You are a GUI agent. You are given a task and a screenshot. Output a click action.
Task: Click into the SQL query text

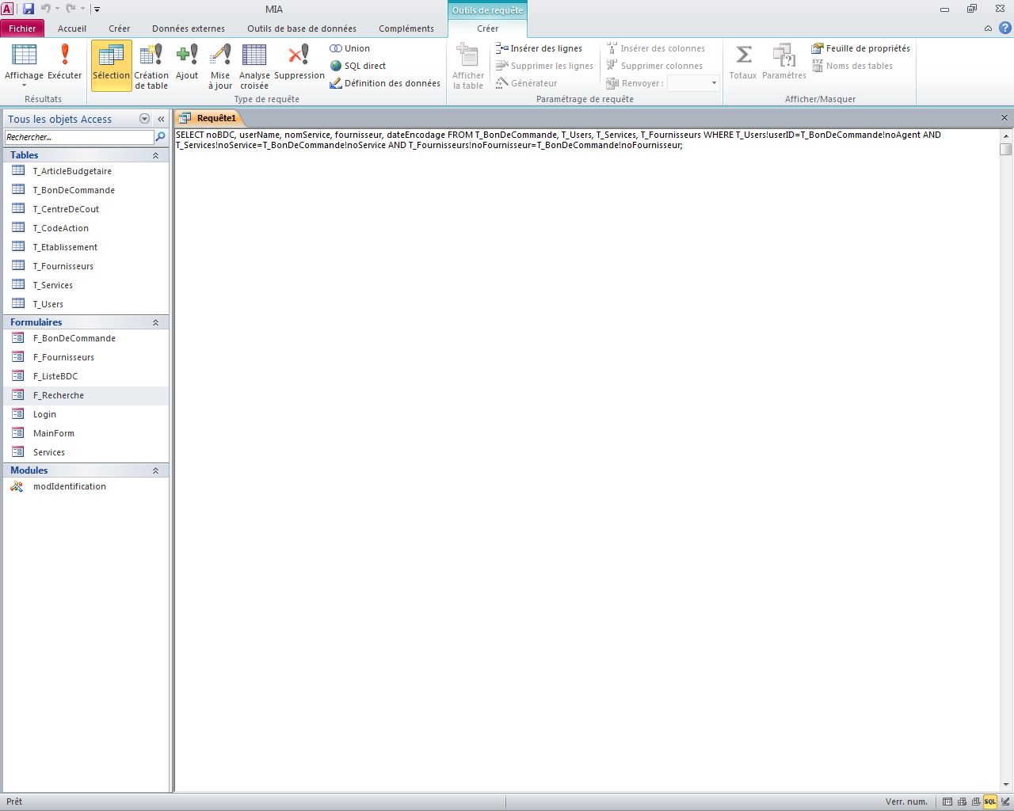558,140
